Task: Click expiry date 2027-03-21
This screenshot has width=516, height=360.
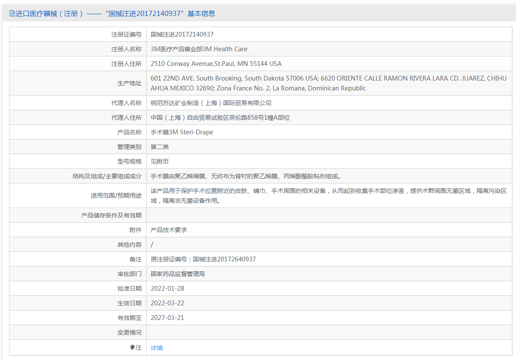Action: coord(168,318)
